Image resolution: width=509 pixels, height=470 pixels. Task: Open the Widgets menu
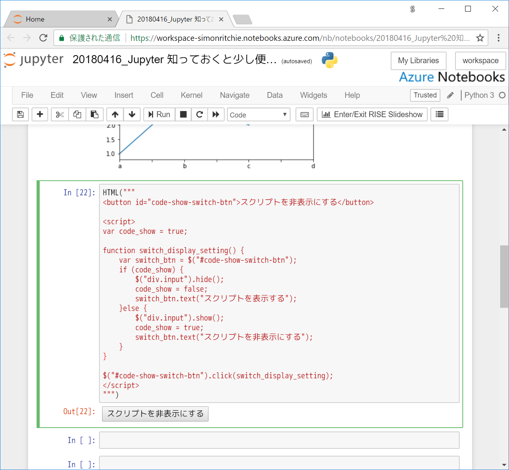[x=314, y=95]
